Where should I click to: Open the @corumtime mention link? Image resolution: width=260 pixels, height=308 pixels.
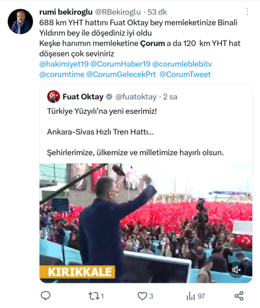(62, 74)
